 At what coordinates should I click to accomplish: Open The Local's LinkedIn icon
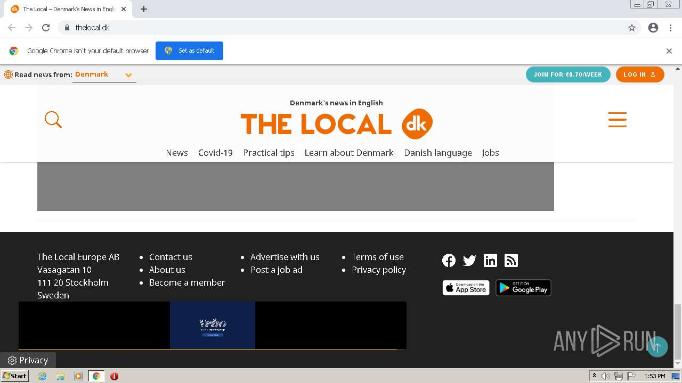click(490, 260)
